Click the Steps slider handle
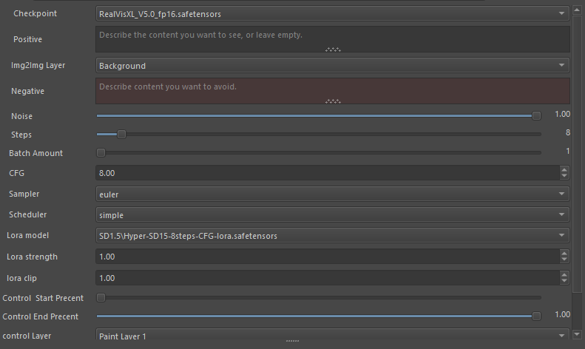This screenshot has height=349, width=585. (121, 134)
